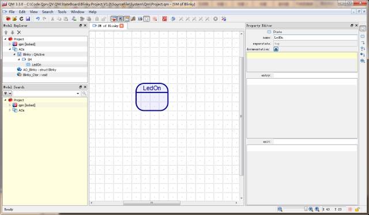Float the Property Editor panel

pyautogui.click(x=352, y=25)
